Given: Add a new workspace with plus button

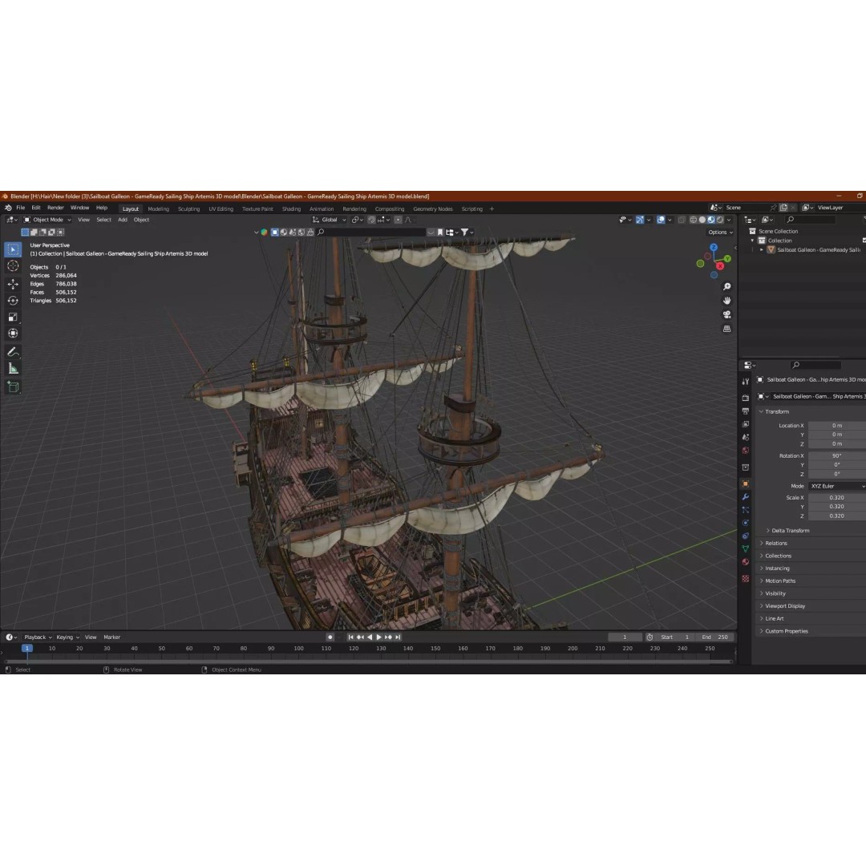Looking at the screenshot, I should point(492,209).
